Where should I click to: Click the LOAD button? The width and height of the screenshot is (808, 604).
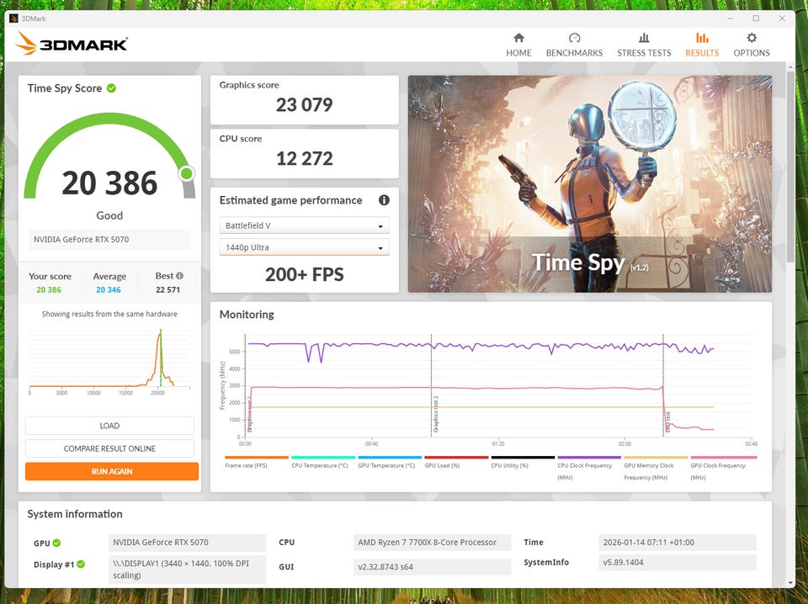[109, 426]
